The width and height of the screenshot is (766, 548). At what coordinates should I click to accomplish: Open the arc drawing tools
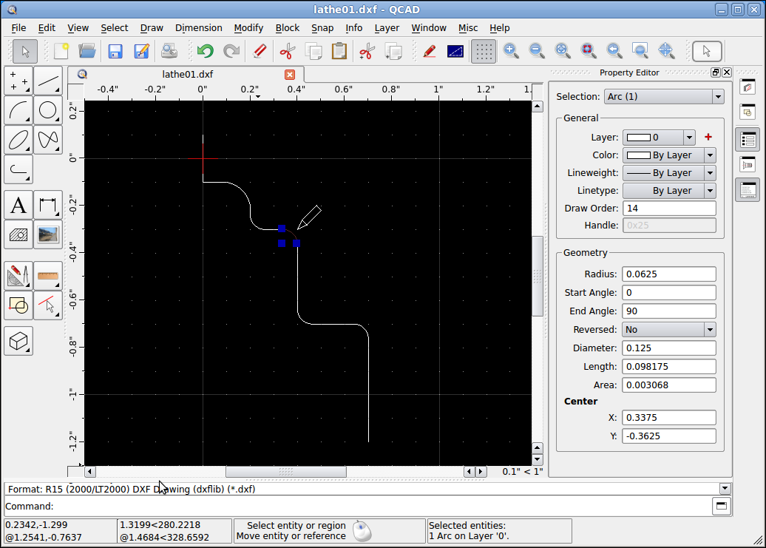[18, 110]
